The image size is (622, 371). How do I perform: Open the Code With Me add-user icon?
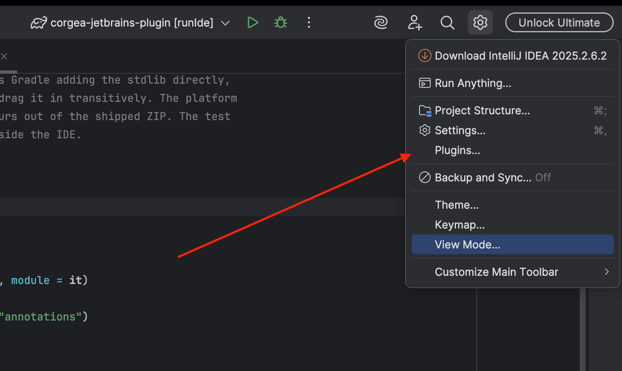(x=415, y=22)
